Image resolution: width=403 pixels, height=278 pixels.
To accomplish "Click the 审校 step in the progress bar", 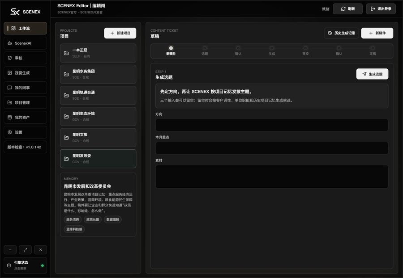I will [305, 48].
